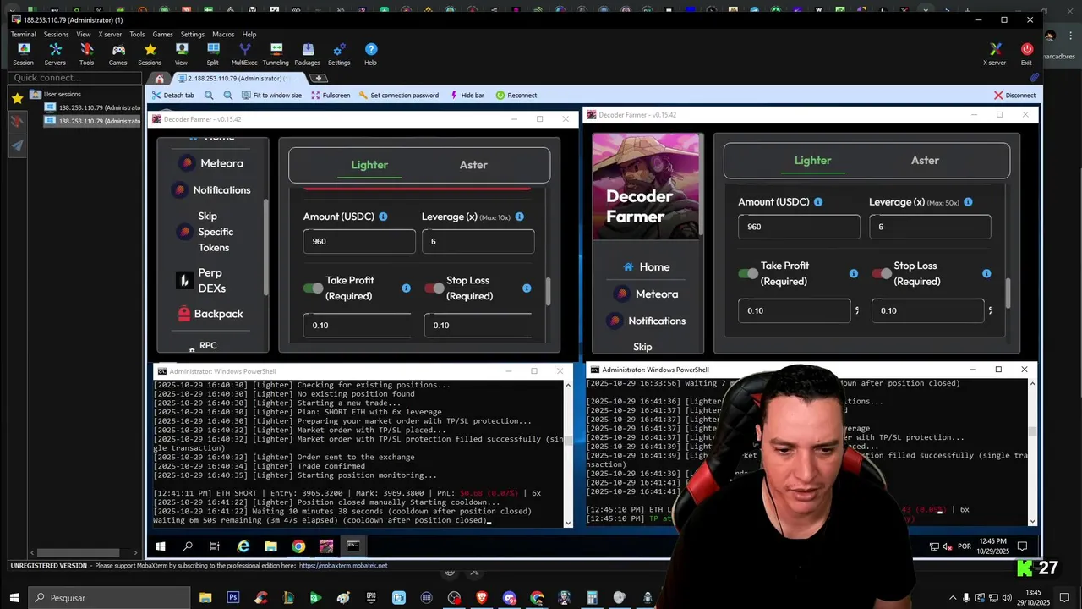
Task: Click Set connection password
Action: click(399, 96)
